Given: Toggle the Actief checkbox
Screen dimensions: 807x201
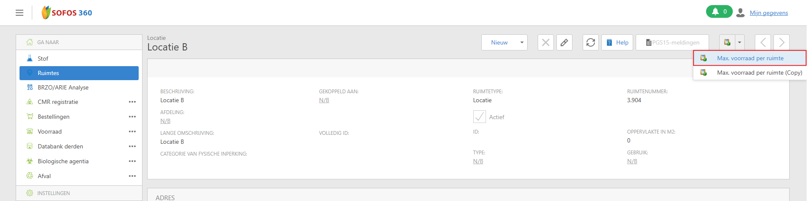Looking at the screenshot, I should [x=479, y=117].
